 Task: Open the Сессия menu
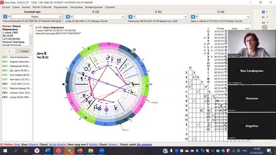tap(6, 7)
